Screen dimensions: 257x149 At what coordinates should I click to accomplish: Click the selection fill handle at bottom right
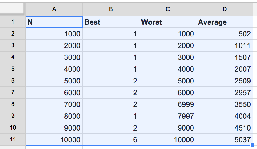click(x=252, y=145)
